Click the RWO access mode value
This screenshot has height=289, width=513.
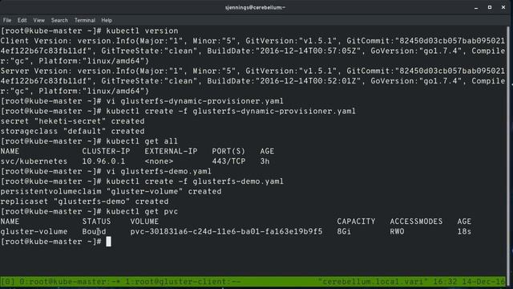coord(397,232)
